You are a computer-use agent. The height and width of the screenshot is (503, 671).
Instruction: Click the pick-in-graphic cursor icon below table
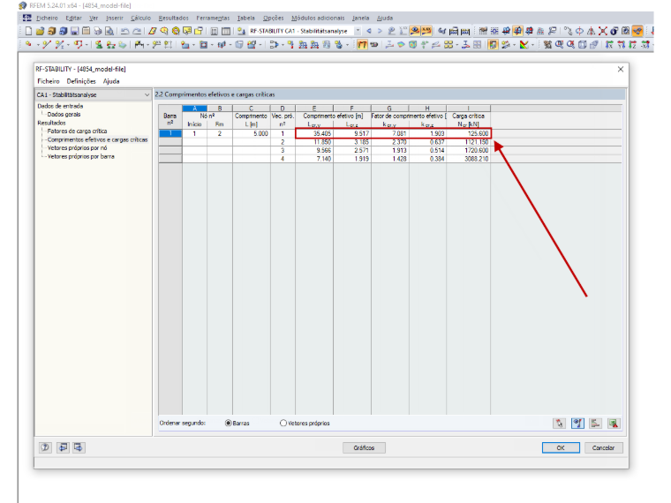[559, 423]
